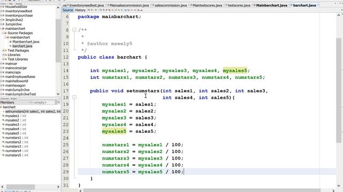Image resolution: width=343 pixels, height=192 pixels.
Task: Switch editor to History view
Action: click(x=80, y=10)
